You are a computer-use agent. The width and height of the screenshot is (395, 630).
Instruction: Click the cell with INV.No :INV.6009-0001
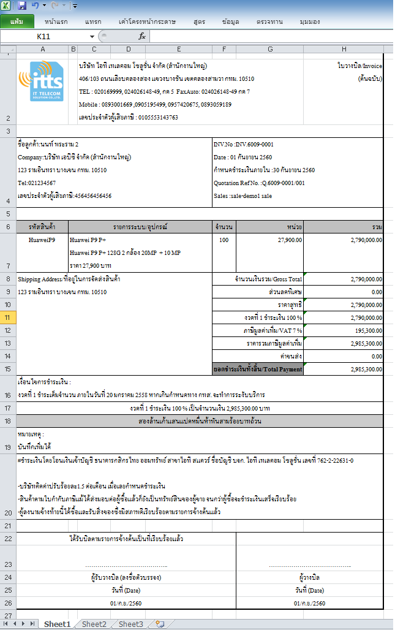click(x=243, y=144)
